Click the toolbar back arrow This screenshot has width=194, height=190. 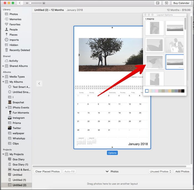coord(20,3)
